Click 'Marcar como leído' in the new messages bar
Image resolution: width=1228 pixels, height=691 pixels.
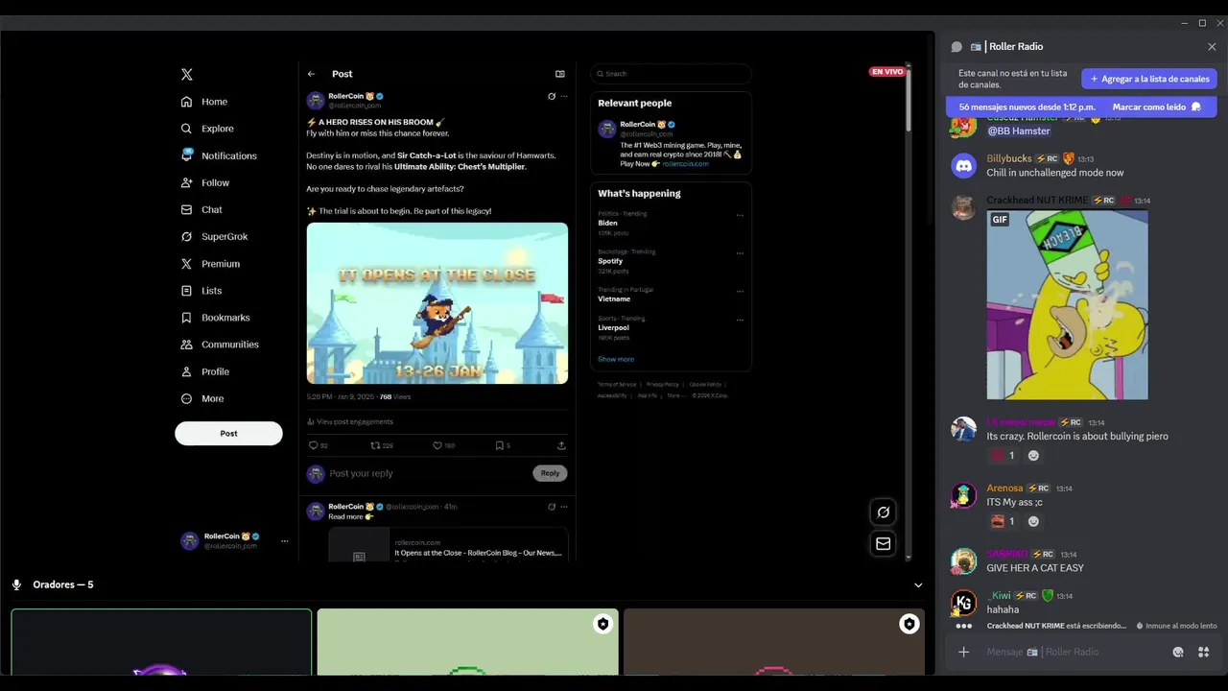coord(1157,107)
